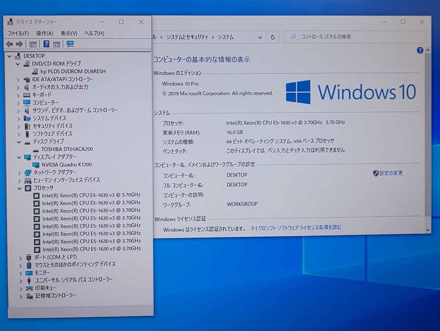Image resolution: width=440 pixels, height=331 pixels.
Task: Expand the オーディオの入力および出力 node
Action: click(18, 87)
